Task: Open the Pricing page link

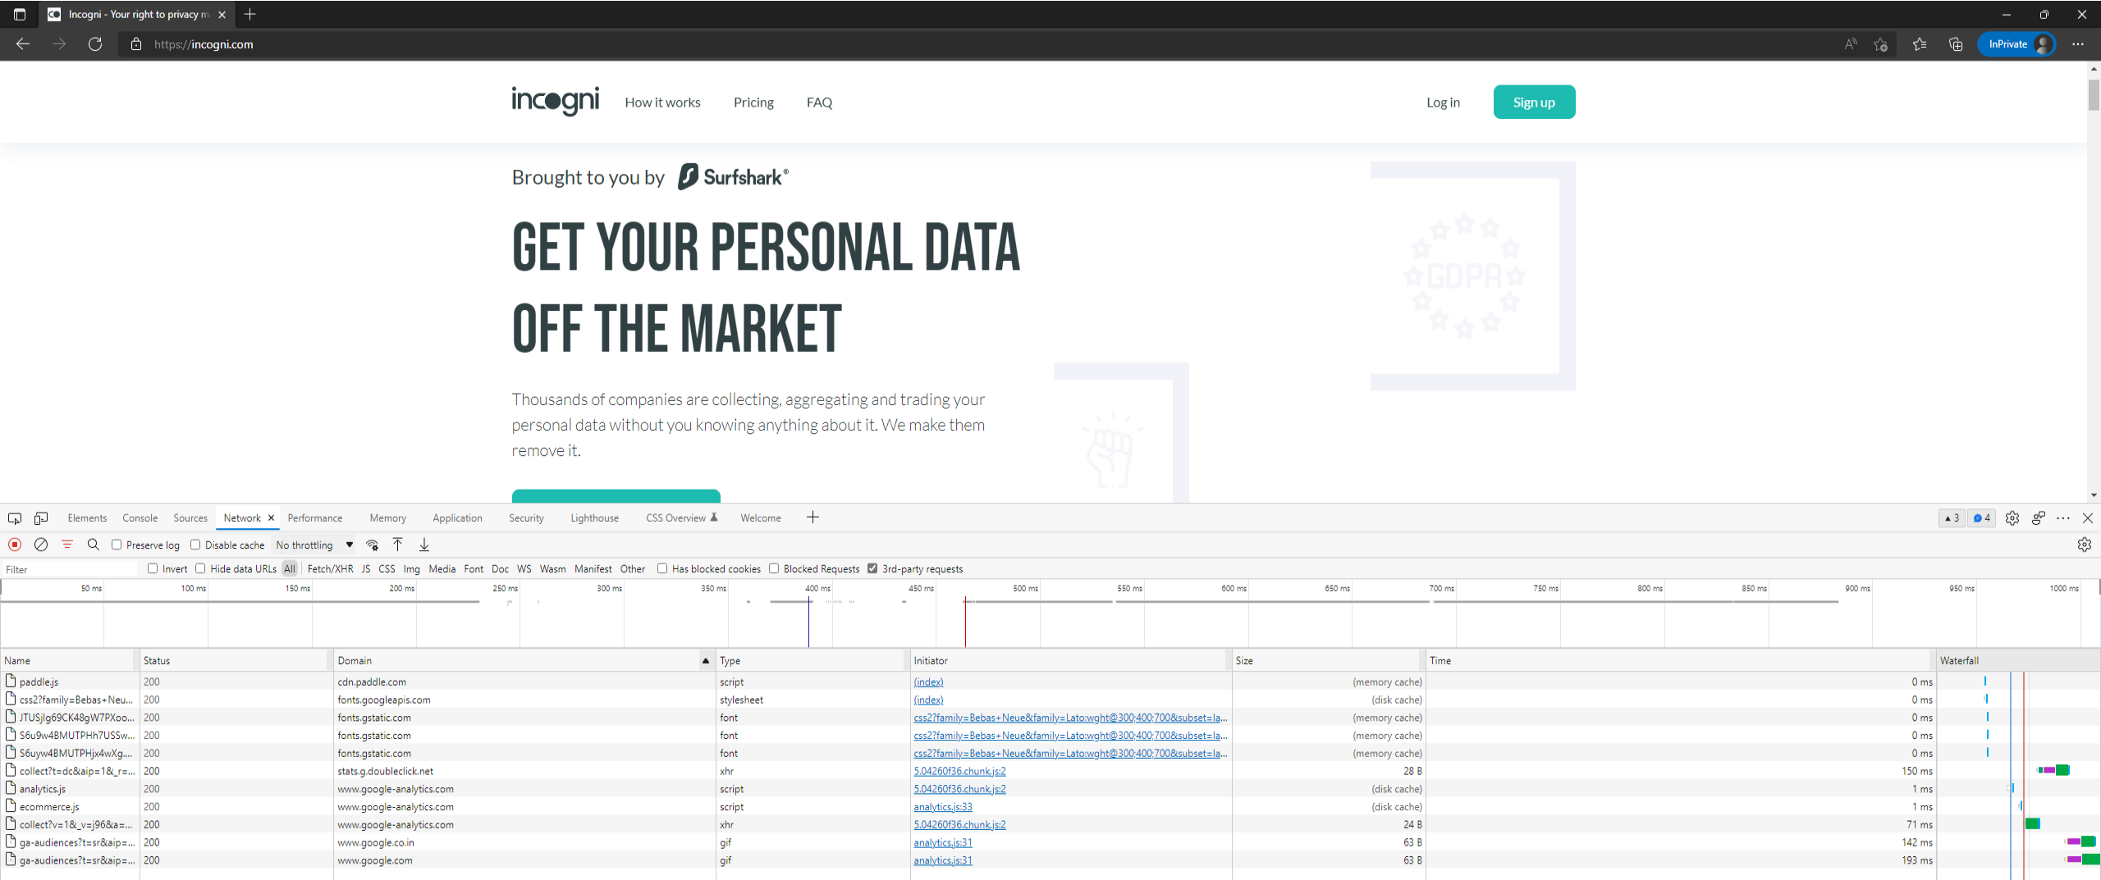Action: coord(753,103)
